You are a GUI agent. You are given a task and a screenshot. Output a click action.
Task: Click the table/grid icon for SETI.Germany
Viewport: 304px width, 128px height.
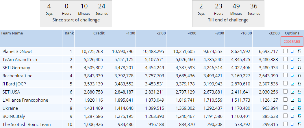299,68
